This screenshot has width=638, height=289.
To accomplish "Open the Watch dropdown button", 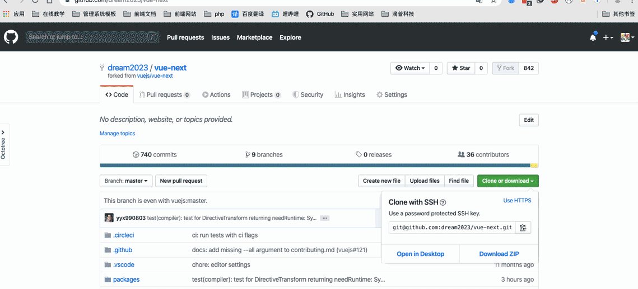I will pyautogui.click(x=410, y=68).
